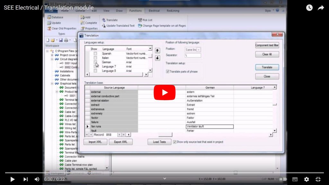
Task: Click the Watch Later clock icon
Action: [309, 8]
